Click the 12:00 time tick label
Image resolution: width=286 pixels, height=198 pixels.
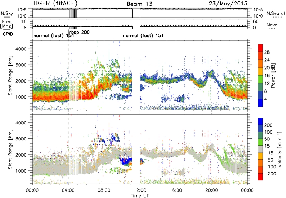pyautogui.click(x=140, y=190)
